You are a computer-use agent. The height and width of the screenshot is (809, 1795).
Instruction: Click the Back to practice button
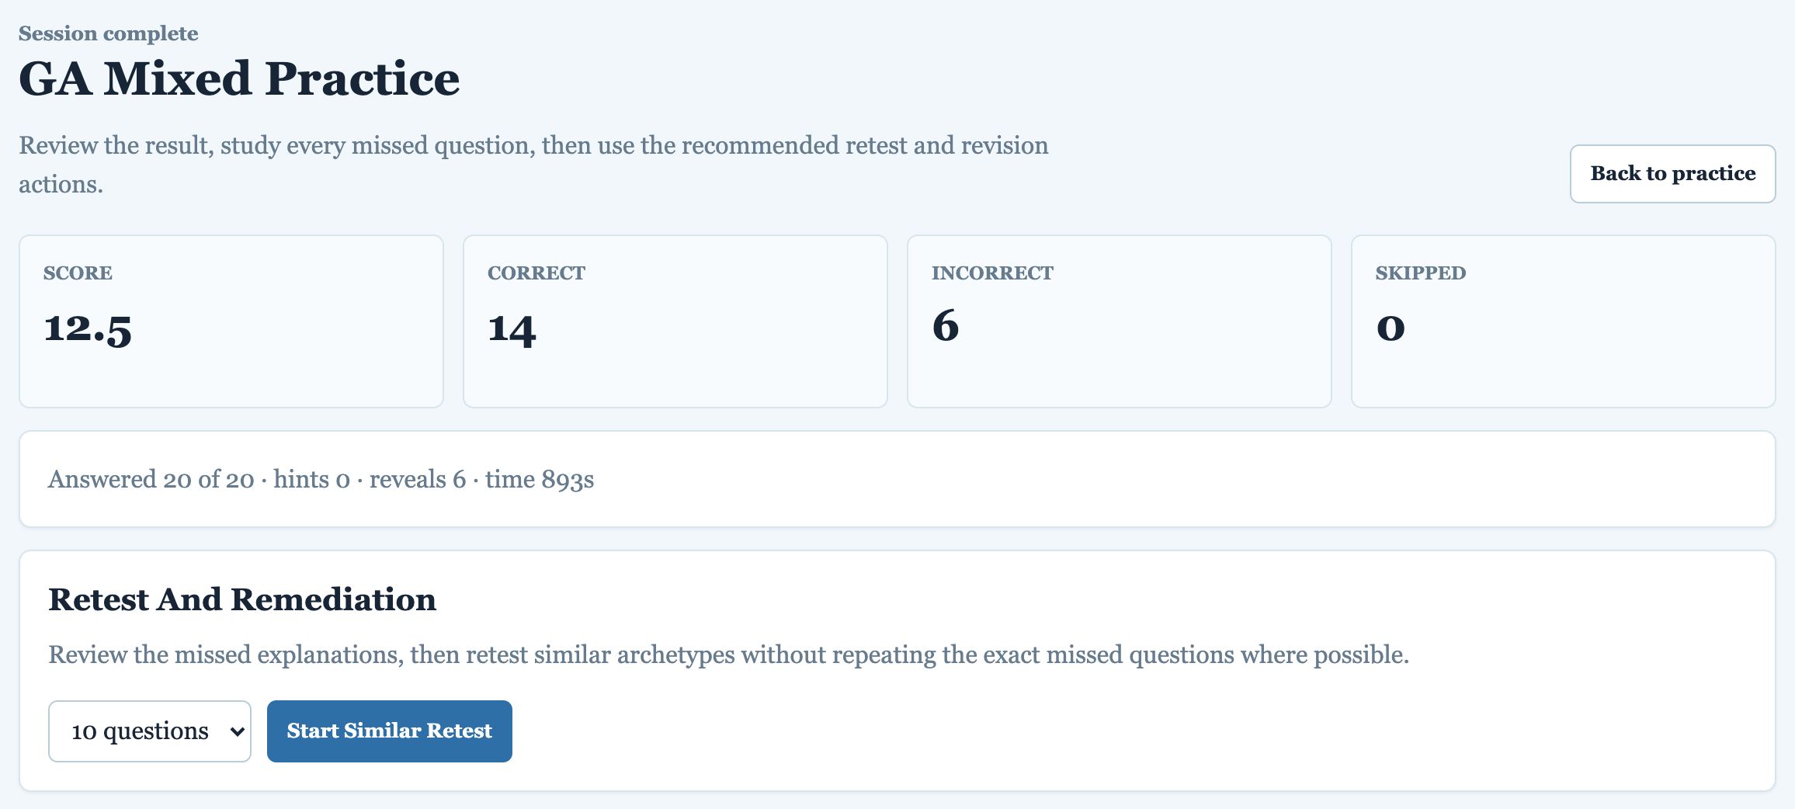(1672, 173)
